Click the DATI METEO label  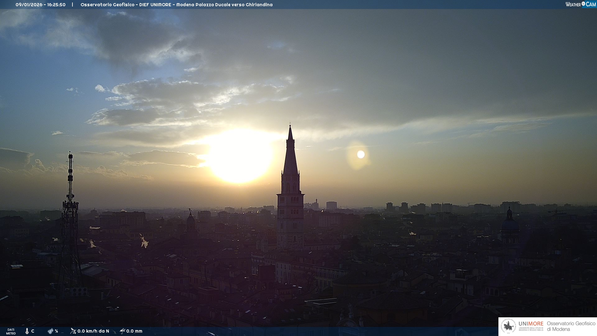pos(11,331)
